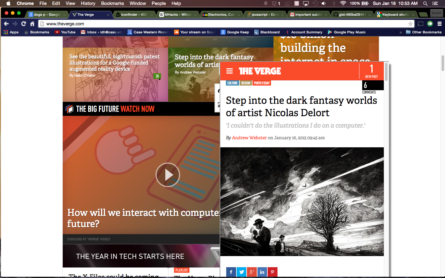
Task: Open the Inbox Gmail bookmark
Action: click(101, 32)
